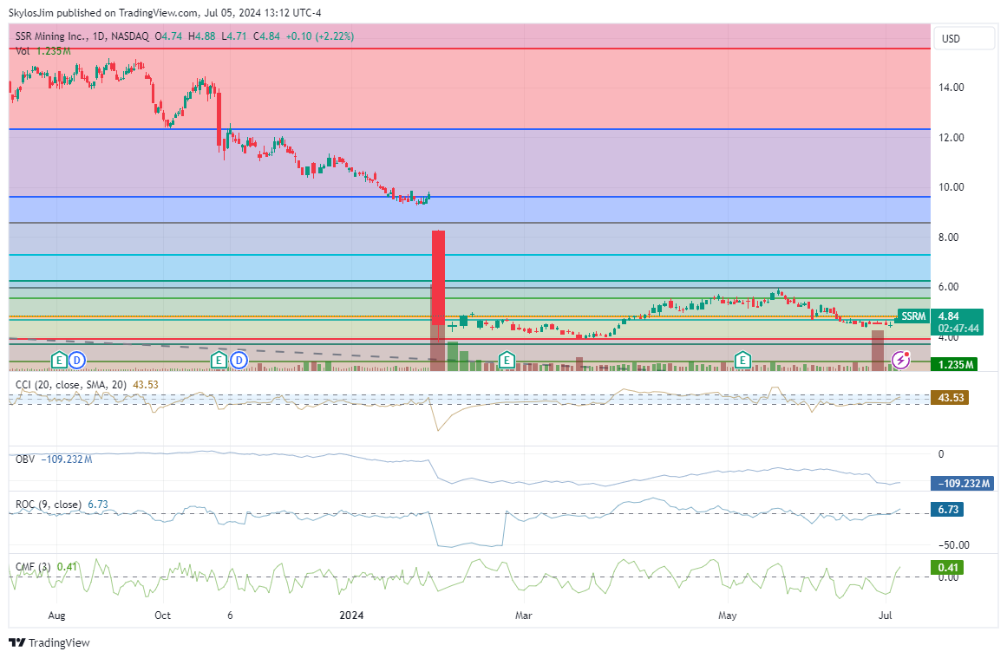Click the green 0.41 CMF axis label
The image size is (1007, 658).
point(948,568)
